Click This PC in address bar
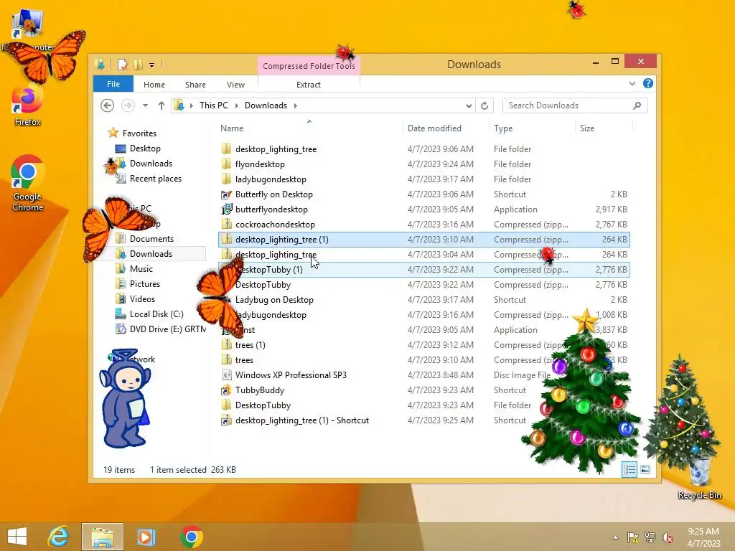 coord(214,105)
